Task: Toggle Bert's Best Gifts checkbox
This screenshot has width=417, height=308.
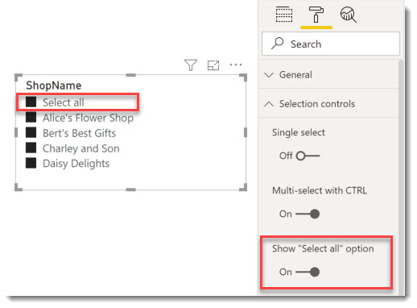Action: [31, 132]
